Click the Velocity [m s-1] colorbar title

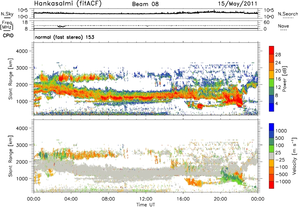(x=294, y=156)
